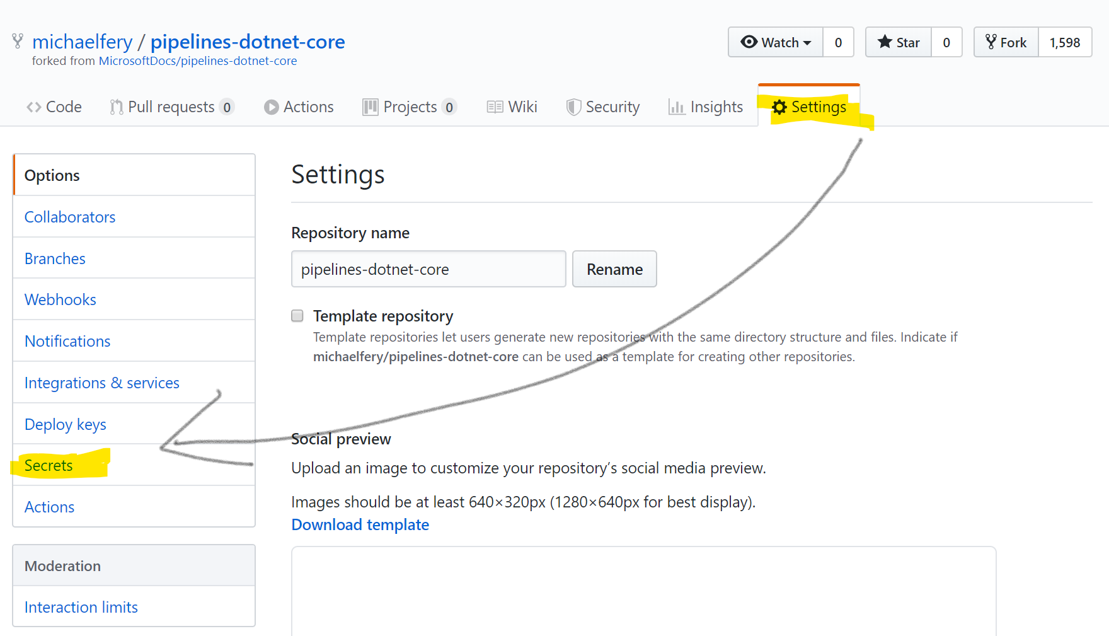Viewport: 1109px width, 636px height.
Task: Select the Settings tab
Action: tap(809, 107)
